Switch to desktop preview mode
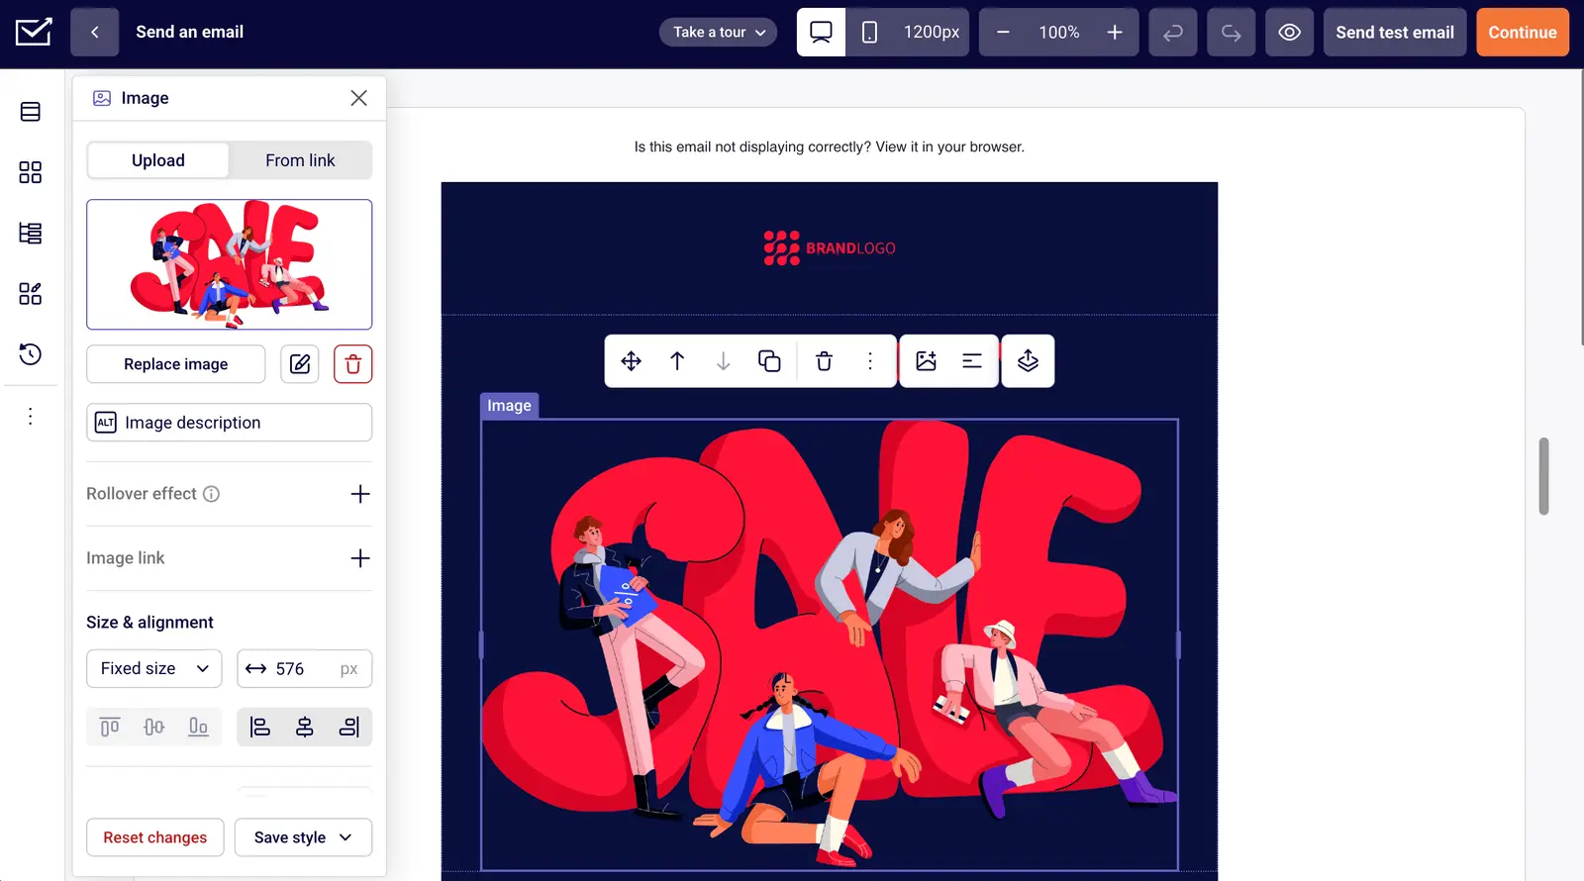Viewport: 1584px width, 881px height. coord(821,32)
